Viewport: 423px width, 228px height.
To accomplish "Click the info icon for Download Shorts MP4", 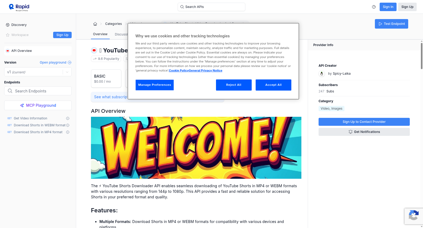I will click(68, 132).
